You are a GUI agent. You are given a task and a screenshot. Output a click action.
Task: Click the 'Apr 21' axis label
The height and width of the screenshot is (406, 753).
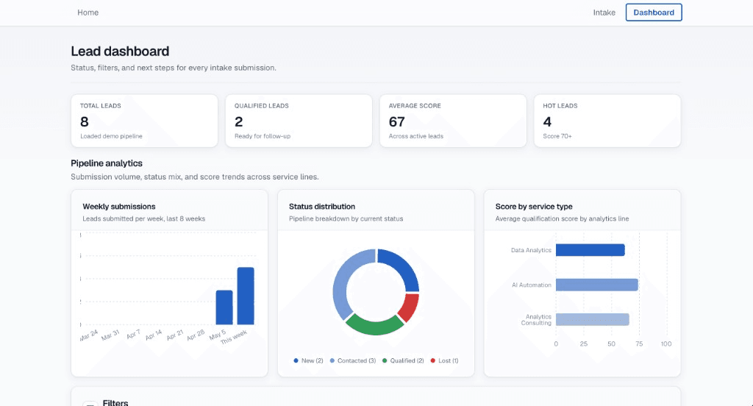[175, 335]
